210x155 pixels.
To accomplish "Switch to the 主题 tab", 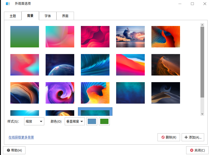I will [13, 16].
